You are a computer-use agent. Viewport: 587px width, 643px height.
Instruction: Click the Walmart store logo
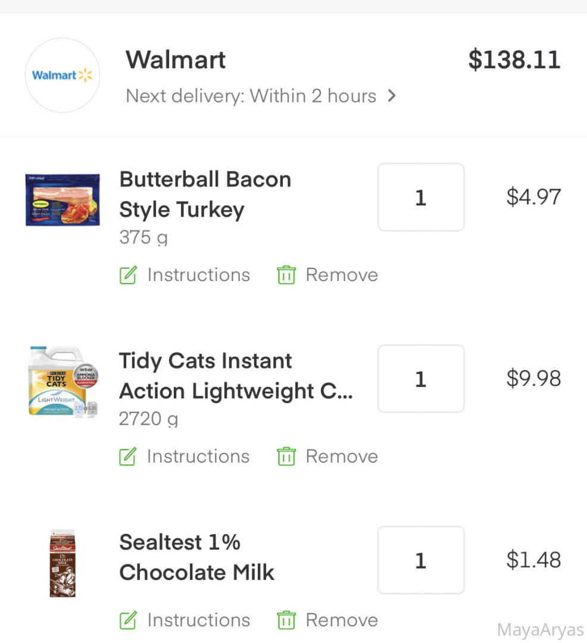(x=62, y=75)
